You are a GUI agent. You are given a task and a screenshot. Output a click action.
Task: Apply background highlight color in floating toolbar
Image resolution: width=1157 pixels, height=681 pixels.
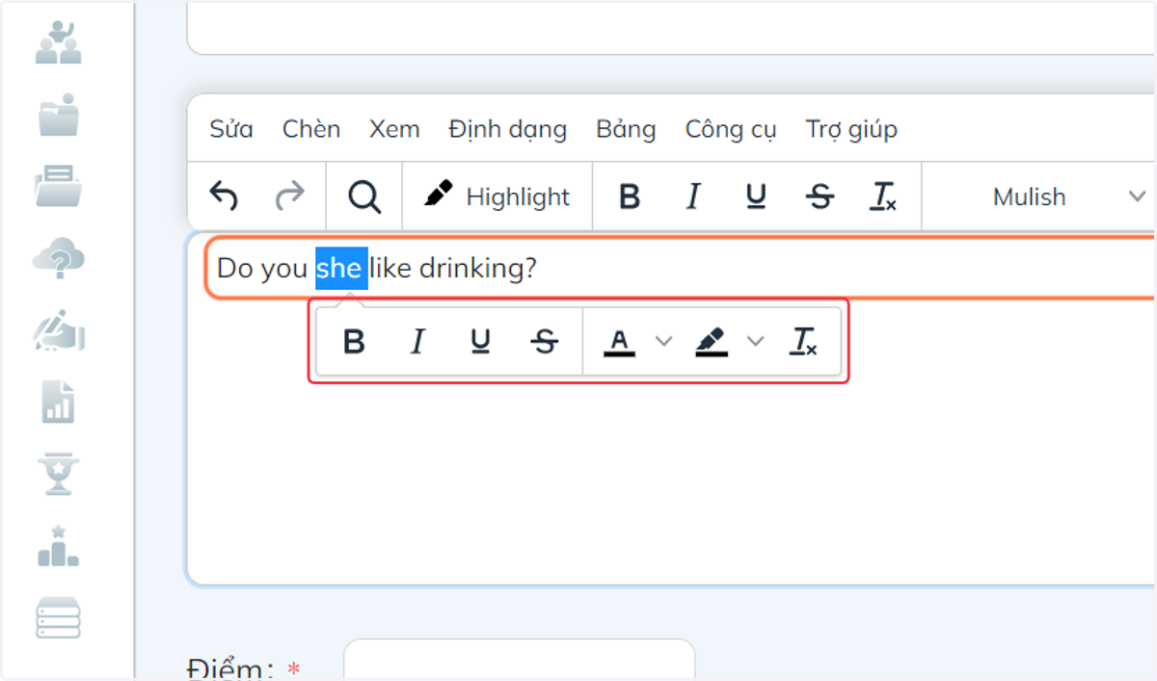click(712, 341)
